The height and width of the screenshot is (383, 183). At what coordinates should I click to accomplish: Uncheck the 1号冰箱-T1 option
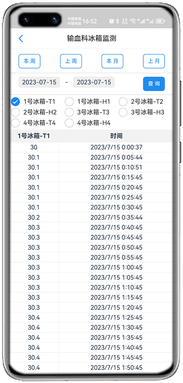click(15, 101)
